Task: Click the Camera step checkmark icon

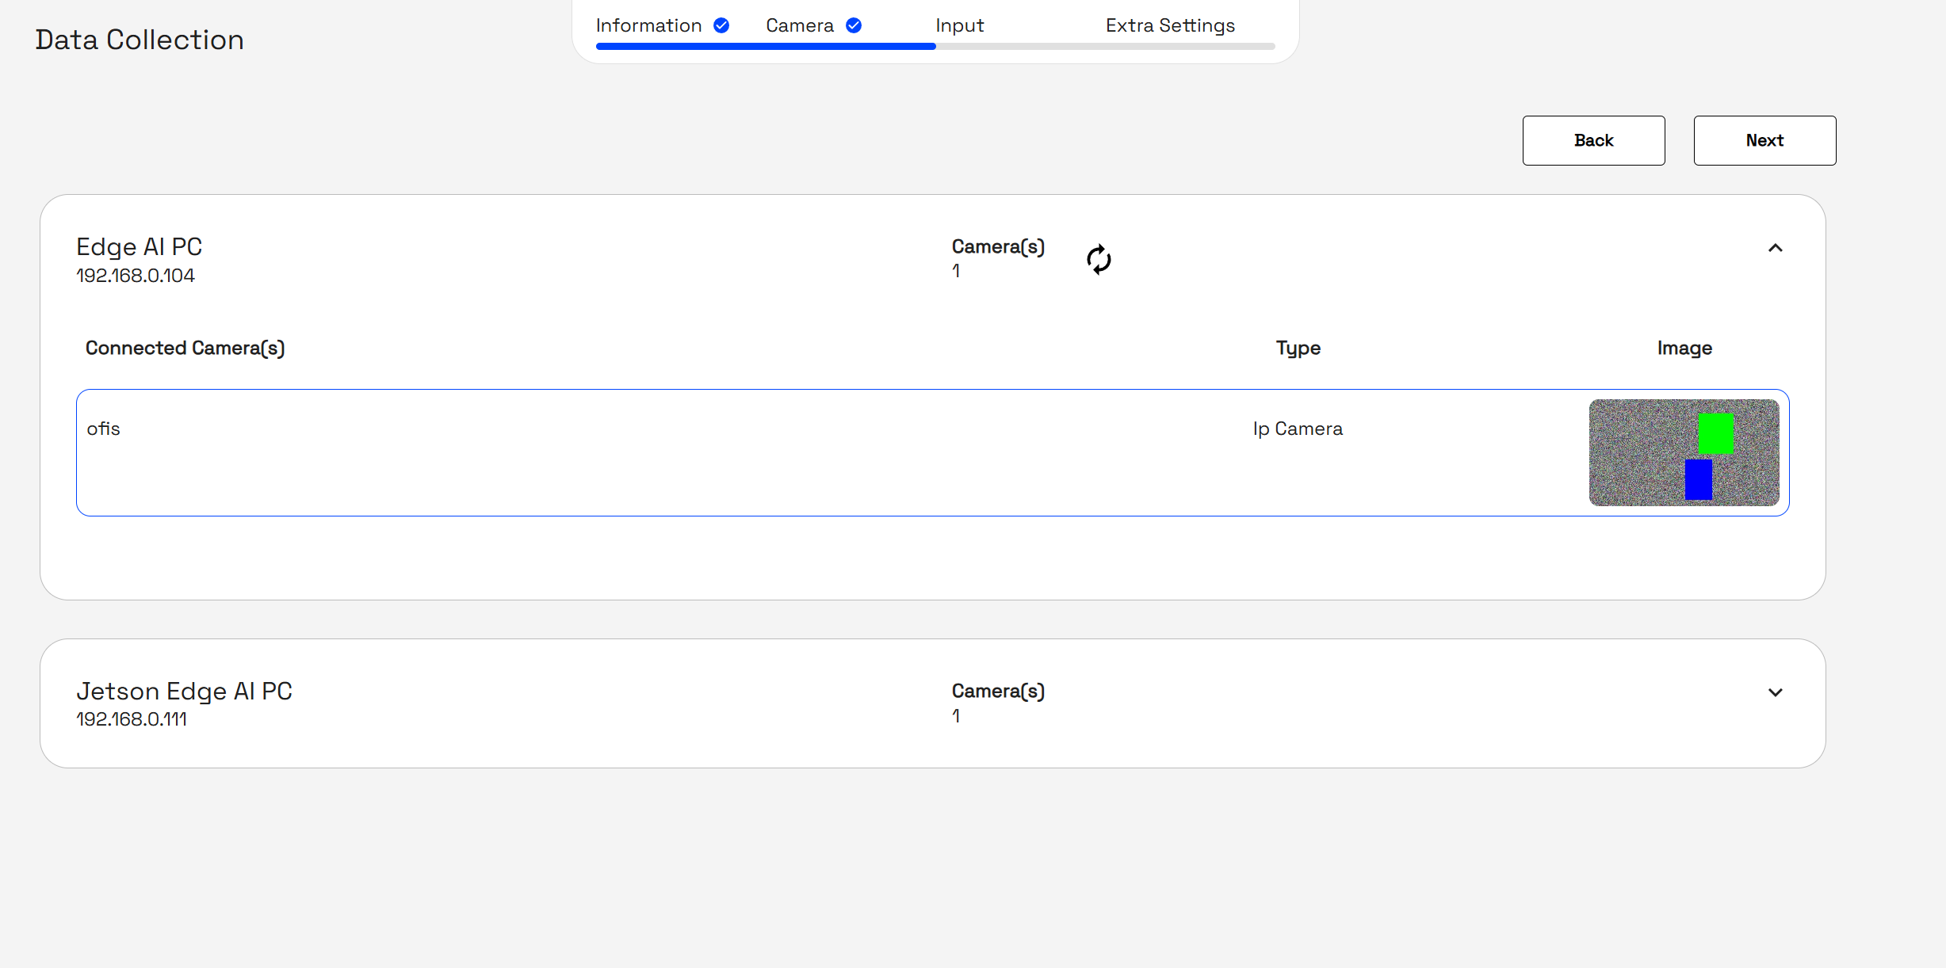Action: pyautogui.click(x=854, y=25)
